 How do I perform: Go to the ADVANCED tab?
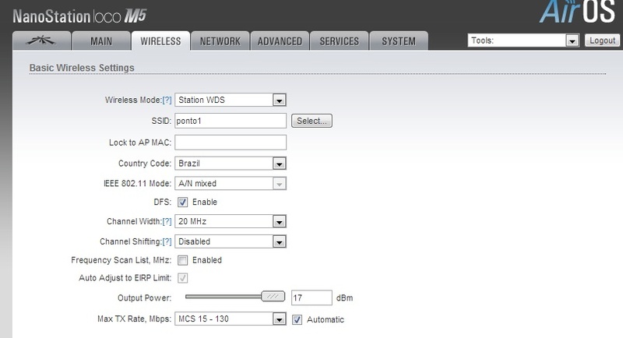(x=280, y=41)
